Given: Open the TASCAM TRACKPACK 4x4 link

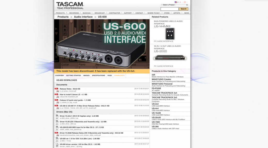Looking at the screenshot, I should pos(164,93).
